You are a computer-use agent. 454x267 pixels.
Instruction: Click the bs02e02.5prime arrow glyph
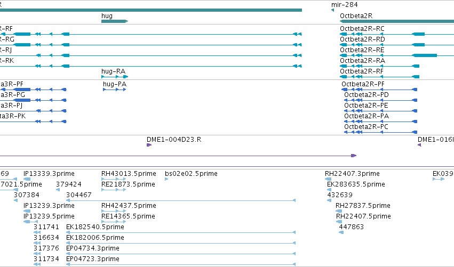click(x=166, y=179)
